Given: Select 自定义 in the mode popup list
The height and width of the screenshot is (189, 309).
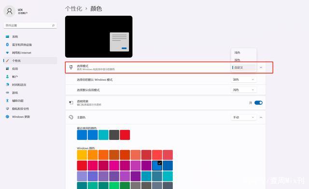Looking at the screenshot, I should click(x=244, y=67).
